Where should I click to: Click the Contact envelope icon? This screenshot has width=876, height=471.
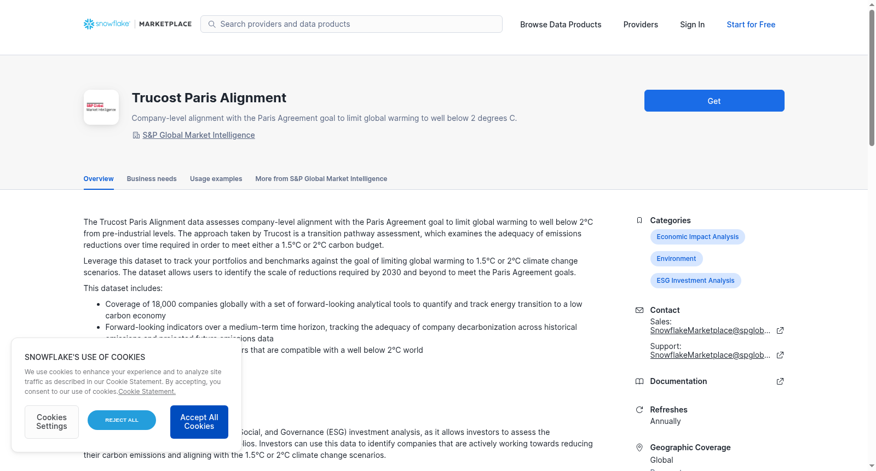point(639,310)
